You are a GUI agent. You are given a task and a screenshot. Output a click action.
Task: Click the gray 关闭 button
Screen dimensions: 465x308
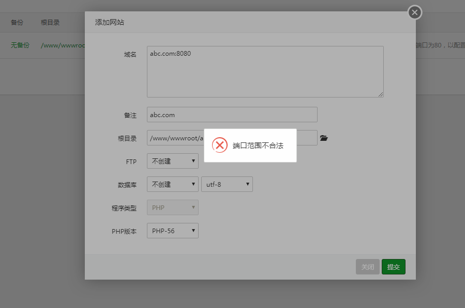(367, 267)
